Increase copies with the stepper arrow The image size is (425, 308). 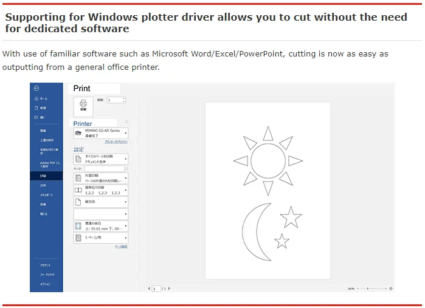(x=124, y=98)
